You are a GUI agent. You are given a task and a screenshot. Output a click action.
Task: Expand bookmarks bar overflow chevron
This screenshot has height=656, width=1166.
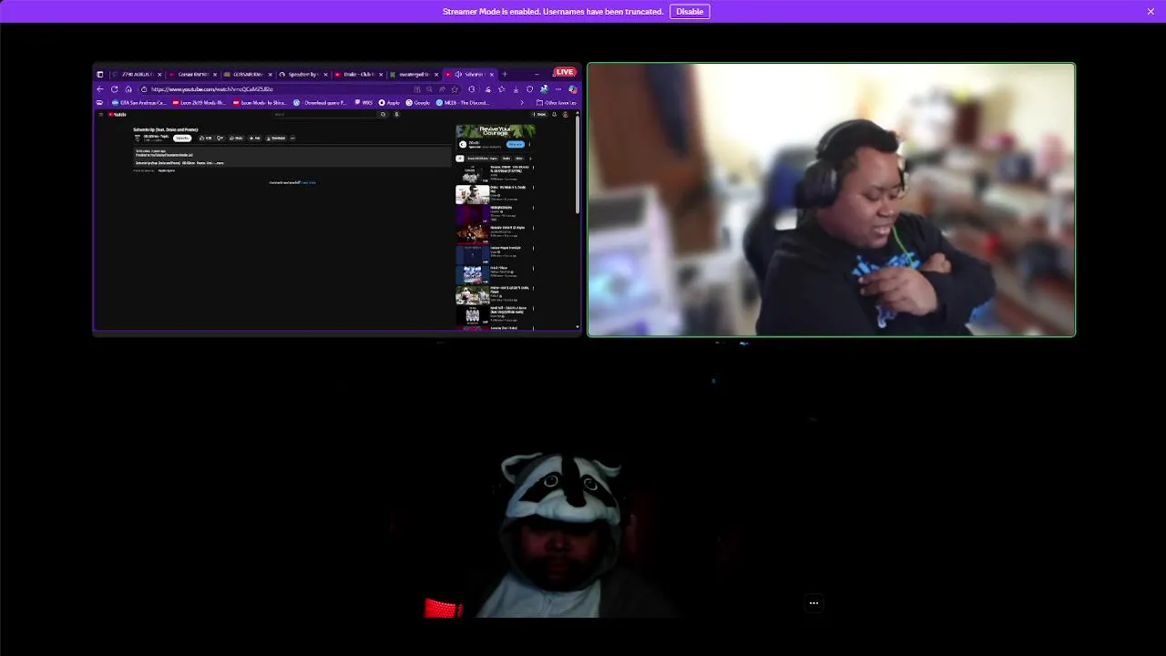(x=522, y=103)
